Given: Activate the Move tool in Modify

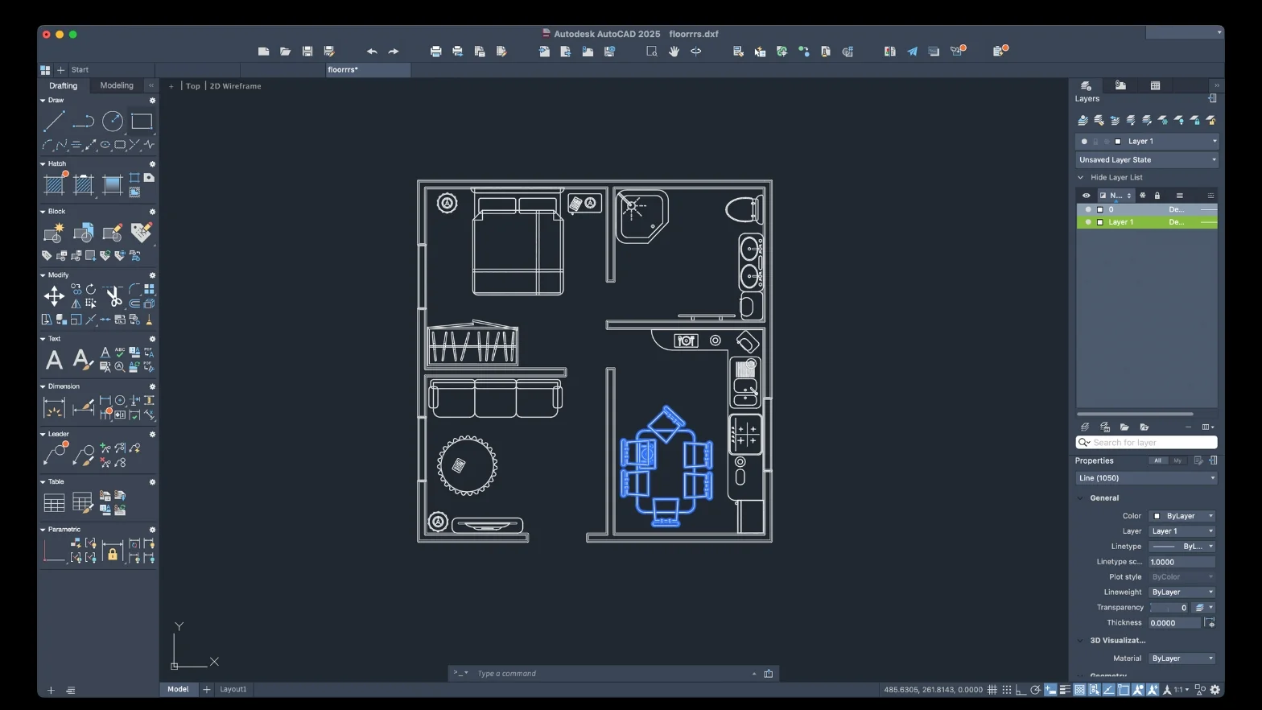Looking at the screenshot, I should 54,296.
